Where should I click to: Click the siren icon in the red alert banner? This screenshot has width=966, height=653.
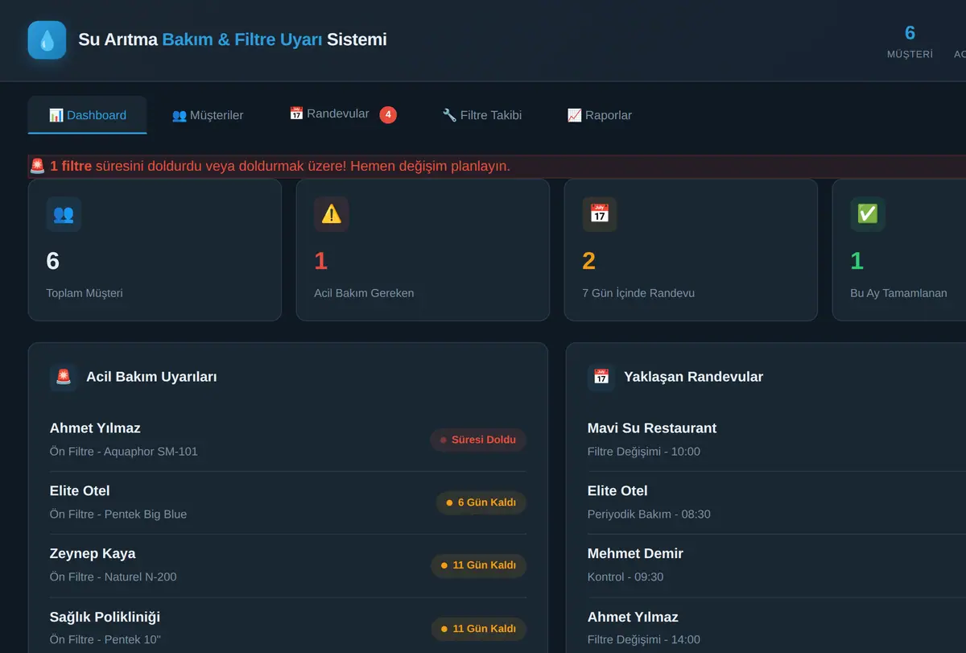click(x=37, y=166)
